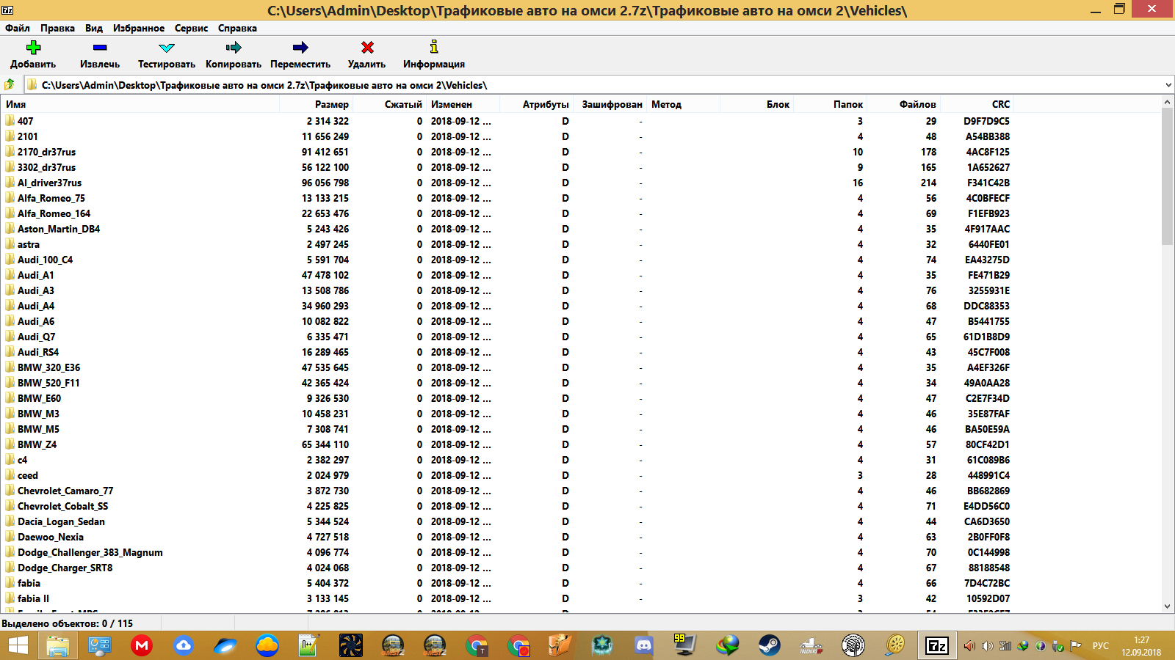This screenshot has width=1175, height=660.
Task: Open the Windows Start button
Action: 18,646
